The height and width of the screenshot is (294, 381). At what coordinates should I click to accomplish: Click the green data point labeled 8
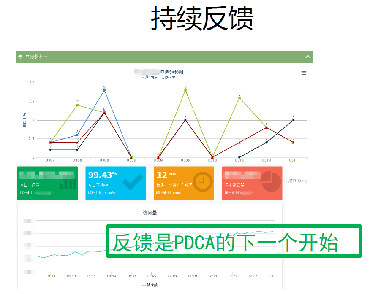(x=239, y=98)
